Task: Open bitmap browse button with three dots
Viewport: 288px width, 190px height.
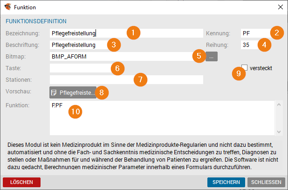Action: pyautogui.click(x=212, y=56)
